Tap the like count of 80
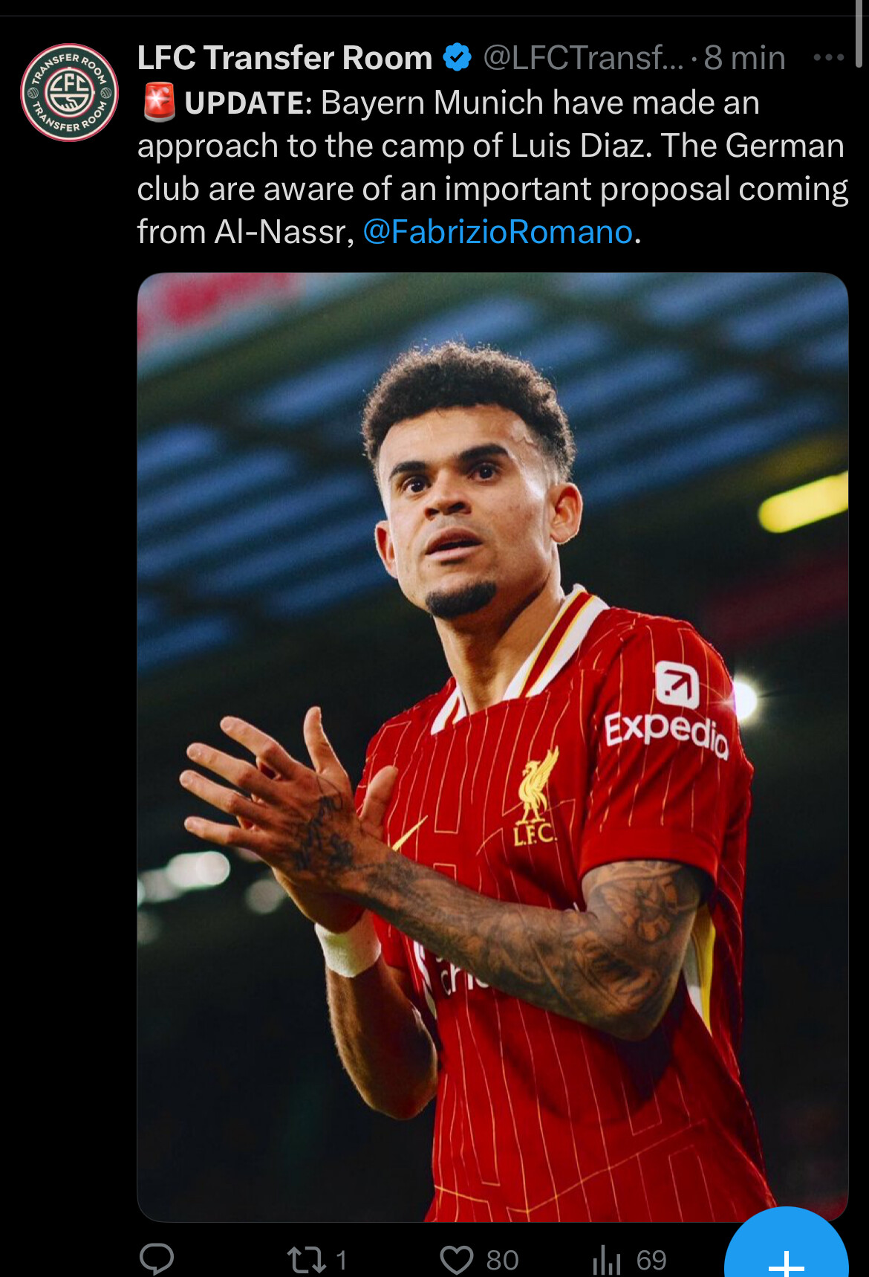Image resolution: width=869 pixels, height=1277 pixels. 502,1260
